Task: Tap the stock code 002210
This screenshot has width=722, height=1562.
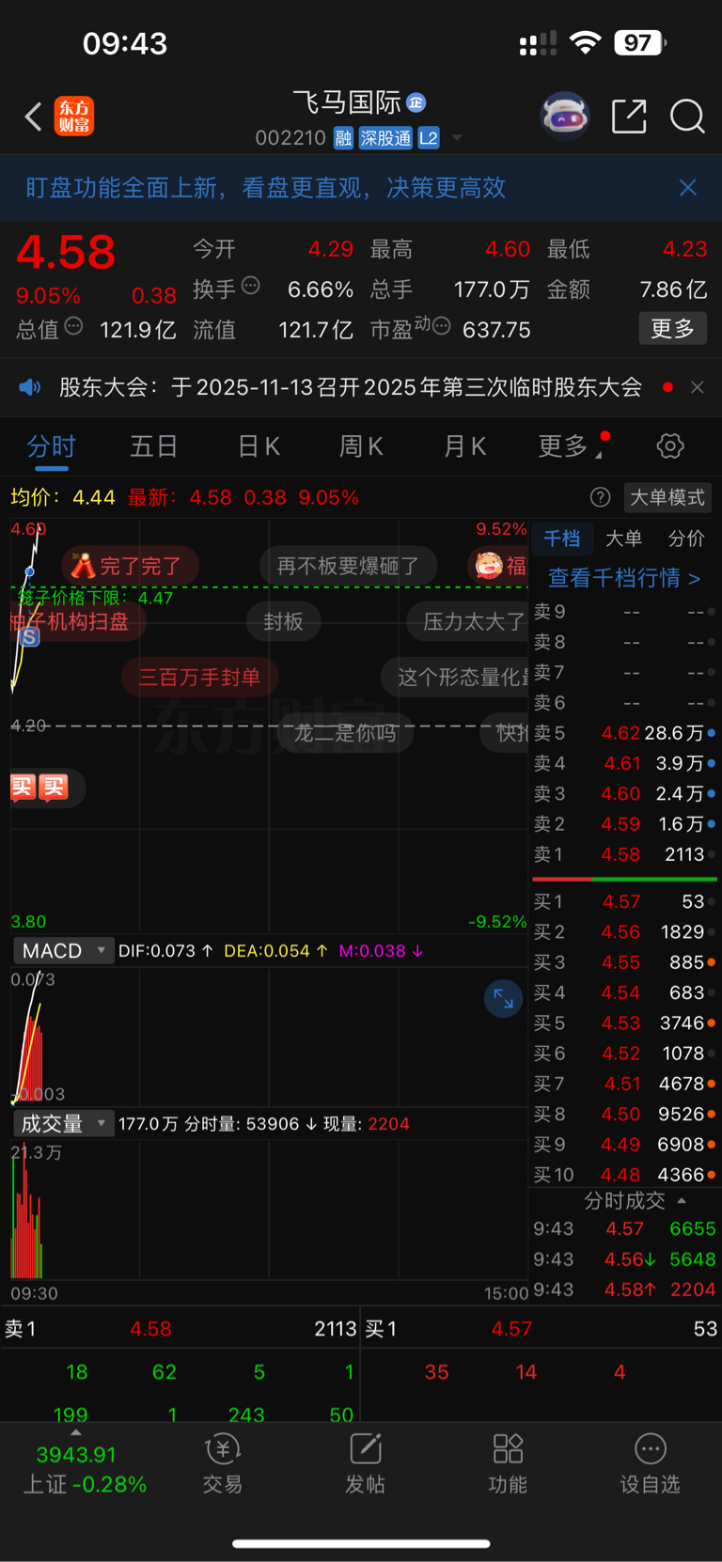Action: [x=290, y=138]
